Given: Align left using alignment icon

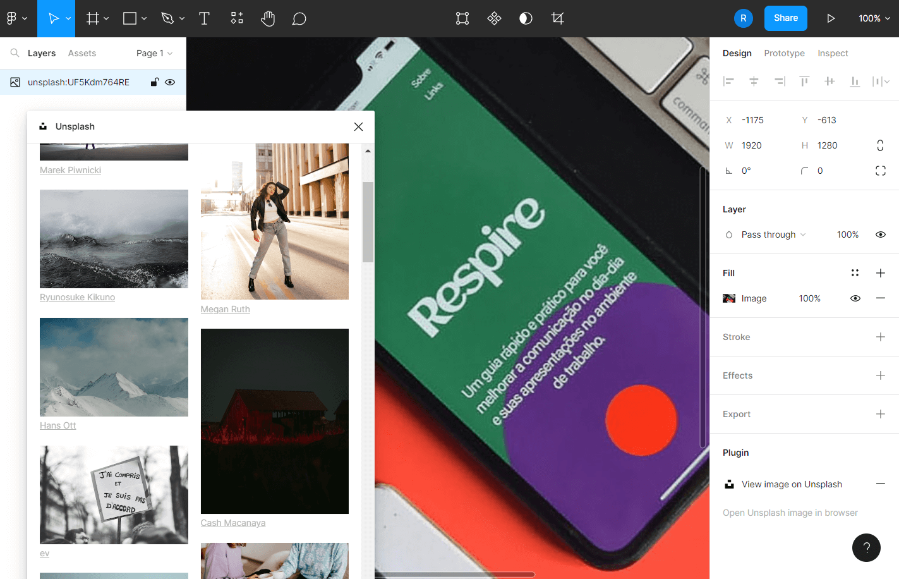Looking at the screenshot, I should (728, 81).
